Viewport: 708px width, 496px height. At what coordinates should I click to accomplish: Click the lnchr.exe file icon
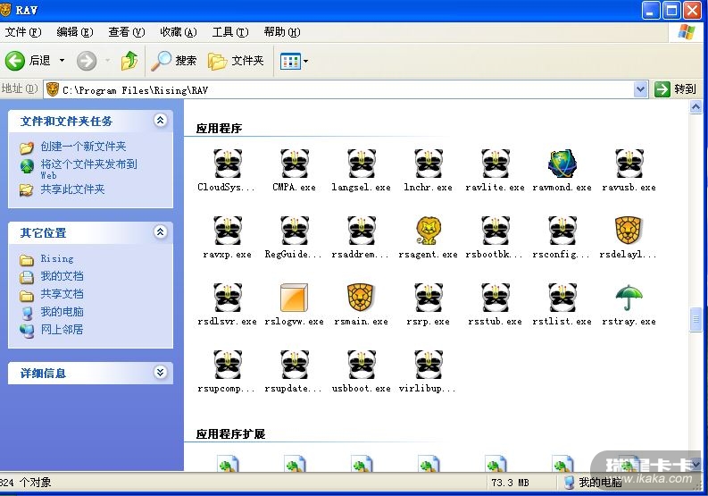tap(429, 164)
